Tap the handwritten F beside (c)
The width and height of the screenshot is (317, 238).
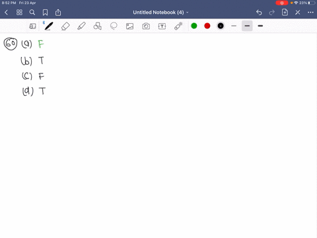(x=42, y=76)
